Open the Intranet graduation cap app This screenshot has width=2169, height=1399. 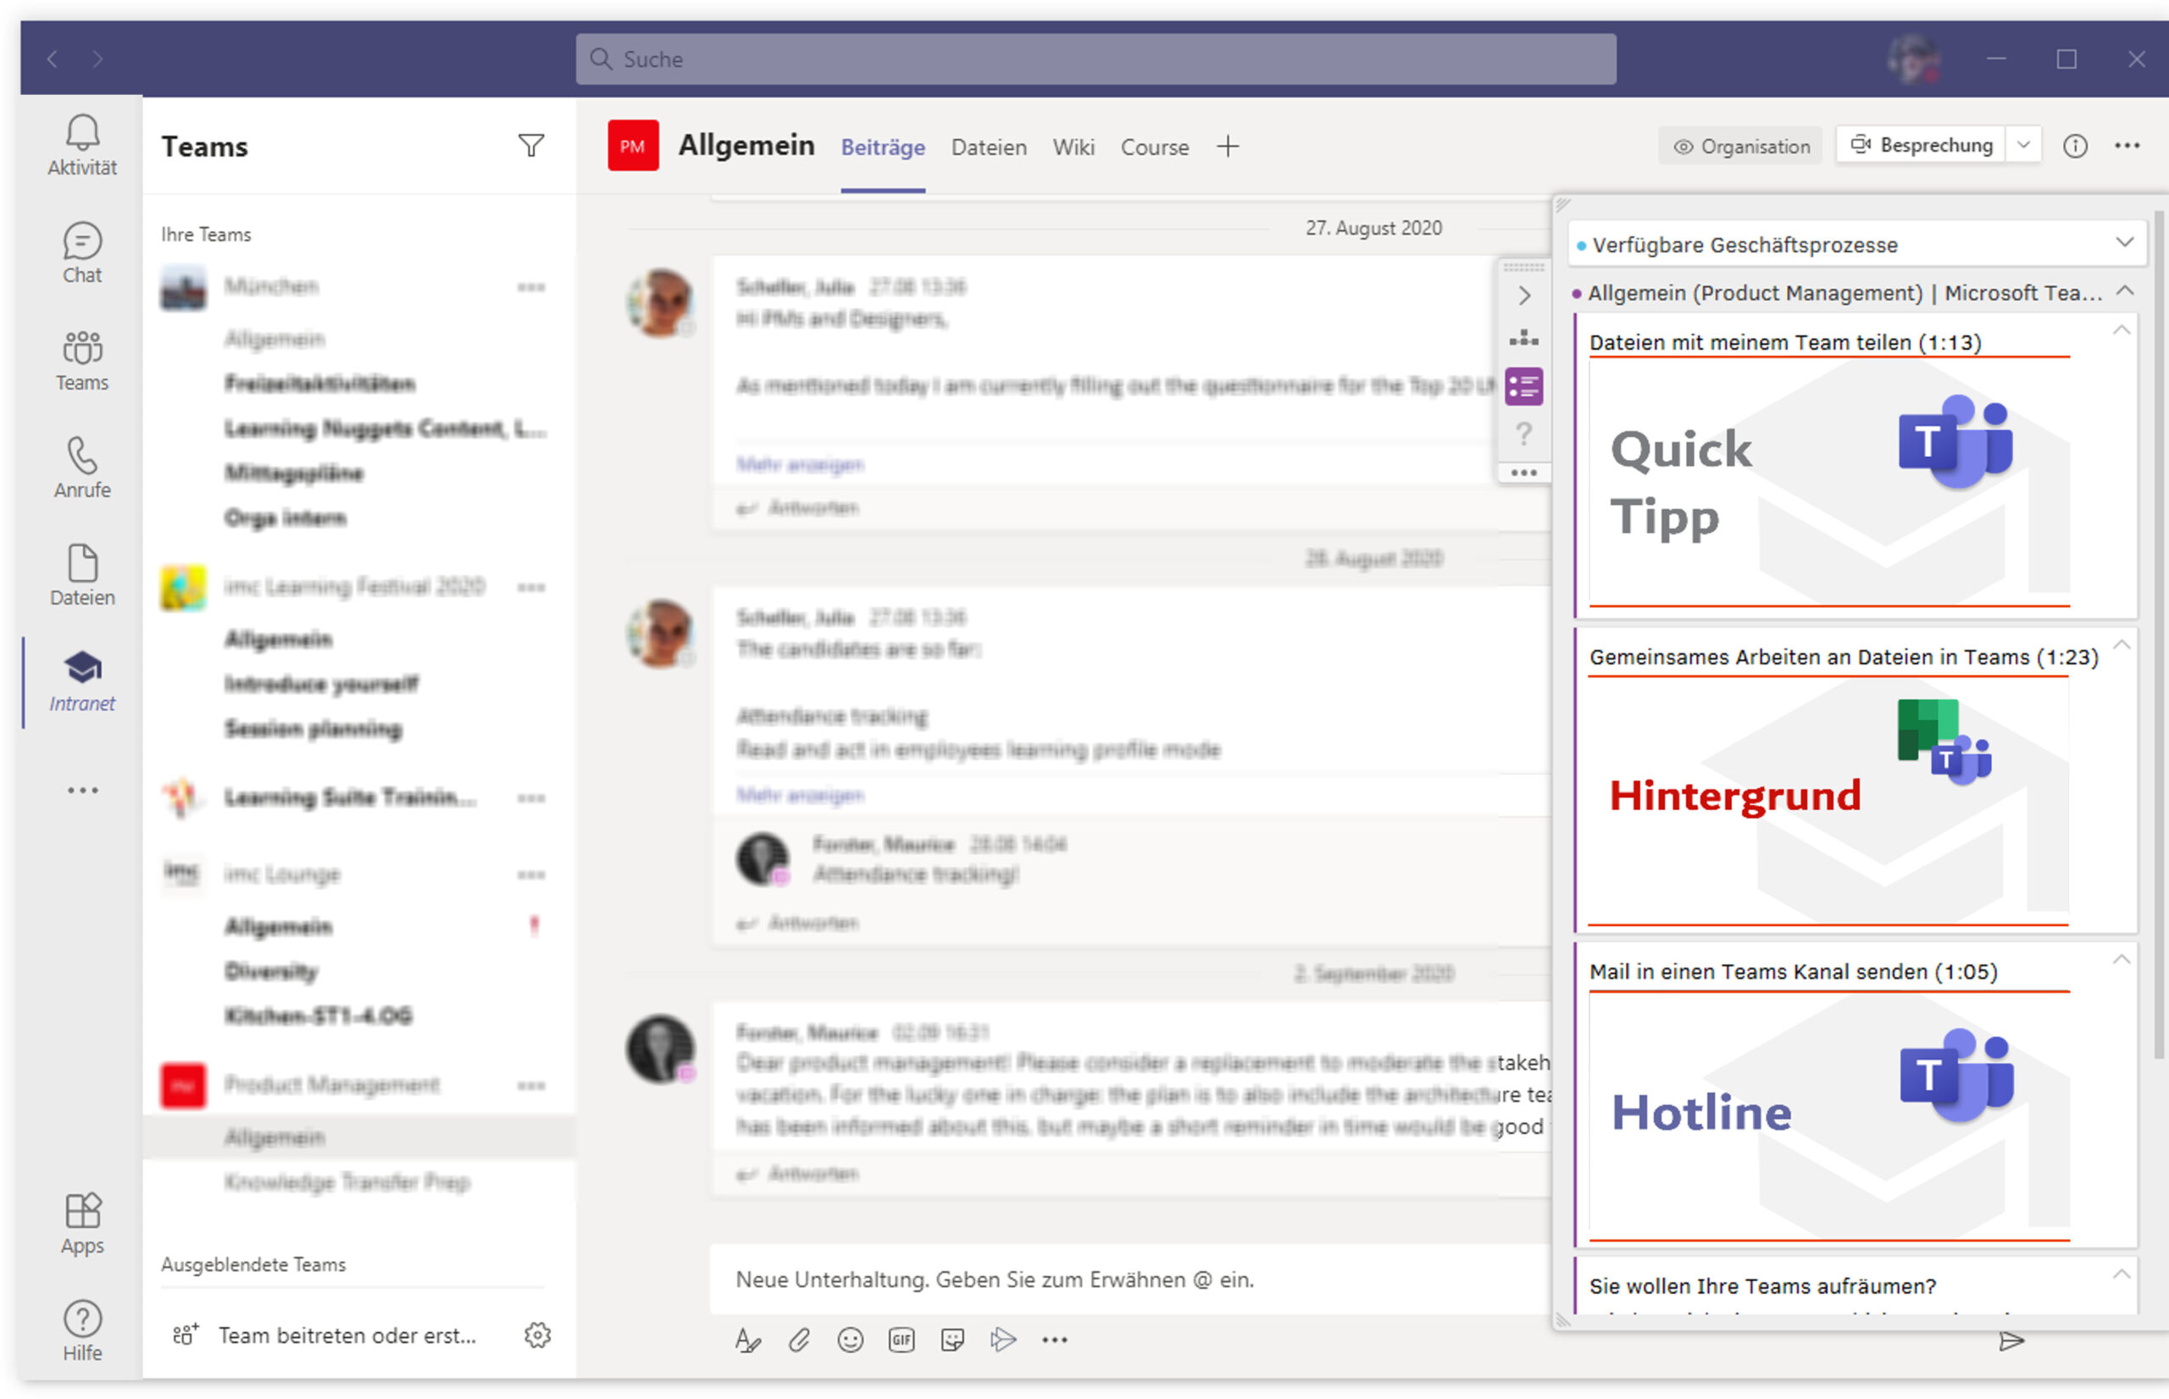click(81, 681)
